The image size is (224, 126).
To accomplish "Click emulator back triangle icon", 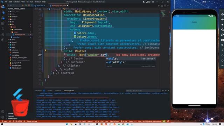I will coord(222,50).
